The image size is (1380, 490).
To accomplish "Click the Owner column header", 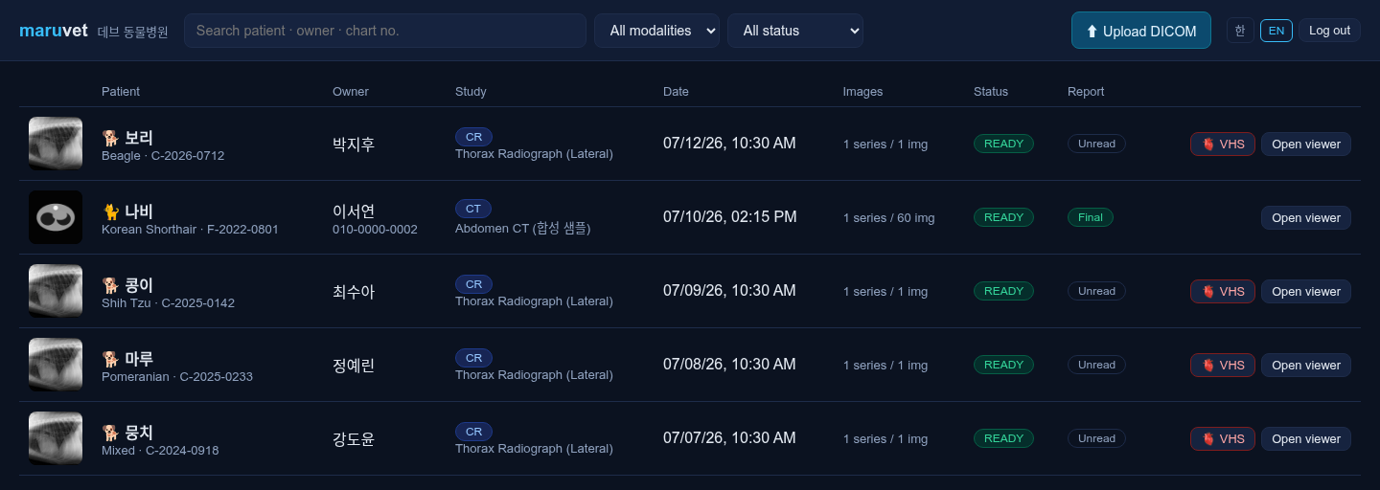I will 351,92.
